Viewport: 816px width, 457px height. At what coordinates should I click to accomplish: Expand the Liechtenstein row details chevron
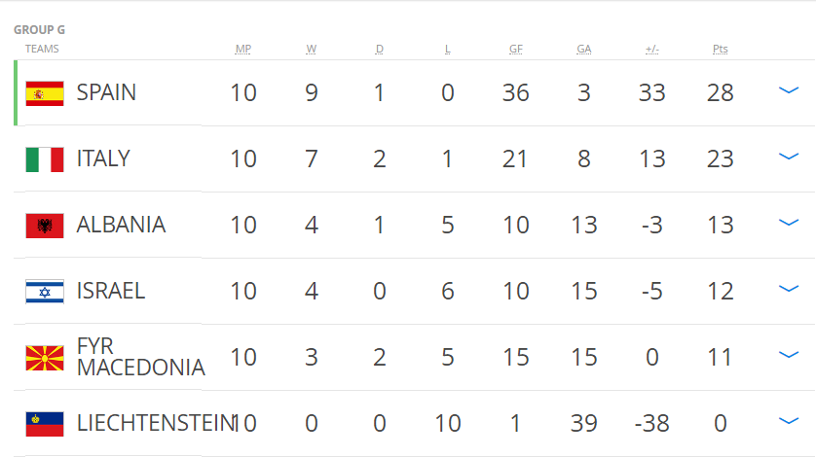[789, 421]
